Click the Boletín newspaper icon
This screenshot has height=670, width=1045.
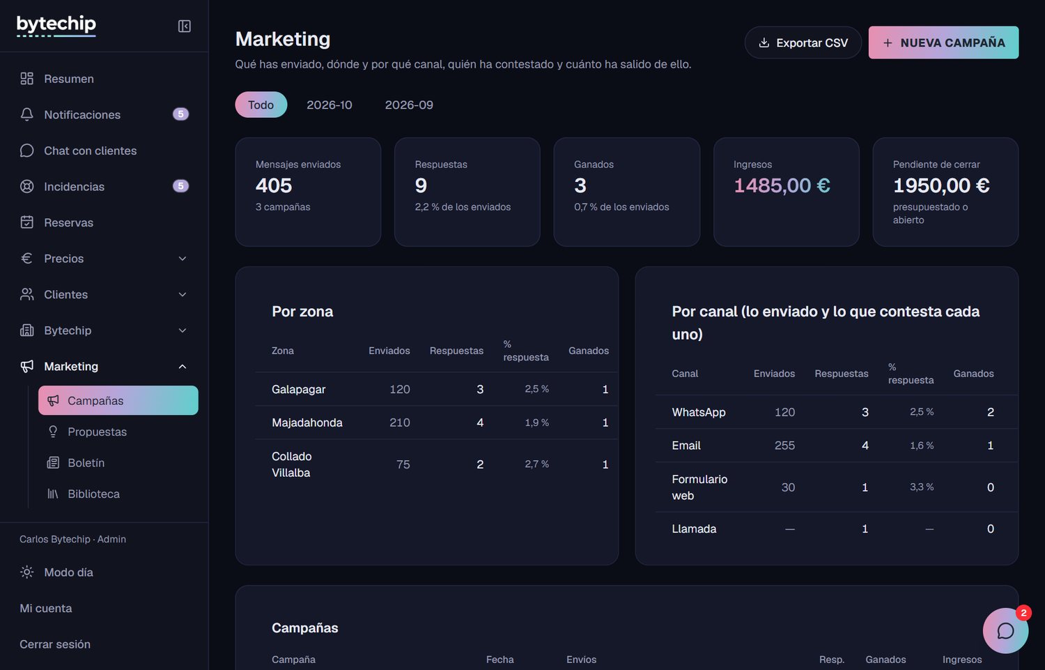tap(53, 463)
